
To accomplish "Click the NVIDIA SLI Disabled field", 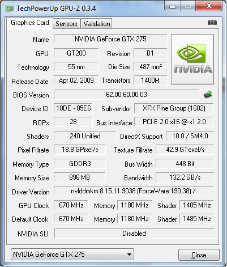I will pos(134,234).
